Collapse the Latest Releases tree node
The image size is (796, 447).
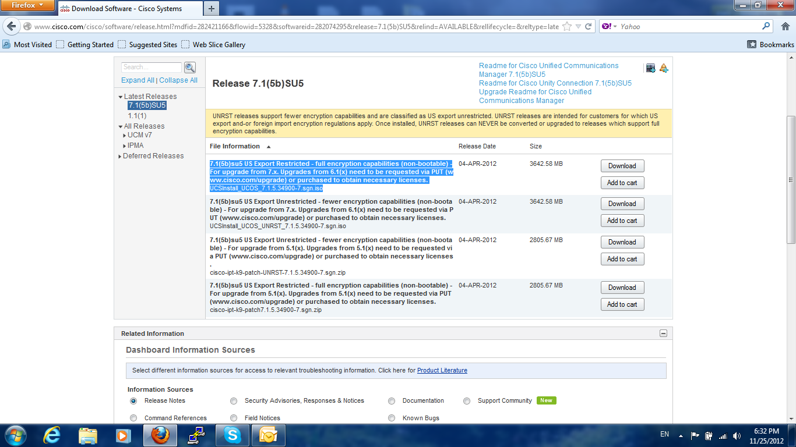point(121,97)
